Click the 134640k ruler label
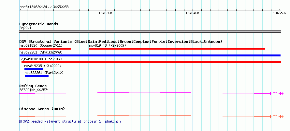Viewport: 290px width, 131px height. [192, 13]
